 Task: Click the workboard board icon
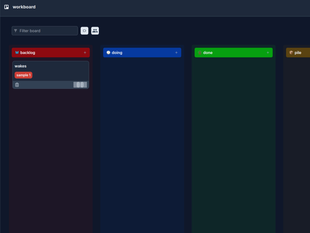(7, 7)
